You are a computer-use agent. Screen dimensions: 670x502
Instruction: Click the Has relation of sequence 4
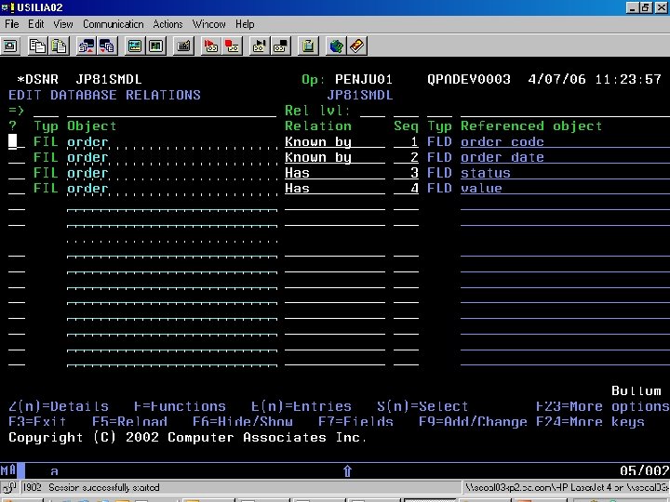pyautogui.click(x=335, y=188)
